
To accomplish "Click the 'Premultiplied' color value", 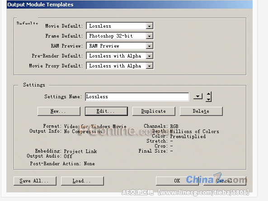I will tap(188, 136).
